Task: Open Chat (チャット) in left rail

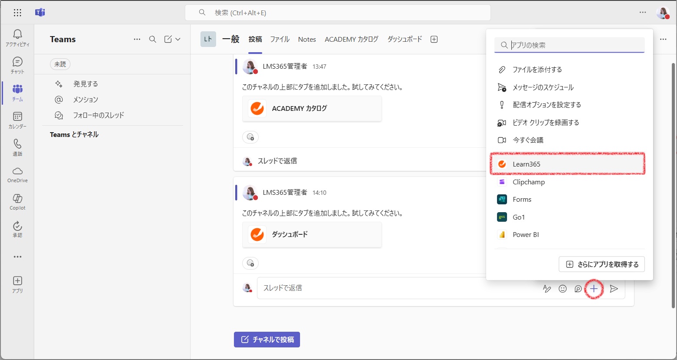Action: pyautogui.click(x=17, y=65)
